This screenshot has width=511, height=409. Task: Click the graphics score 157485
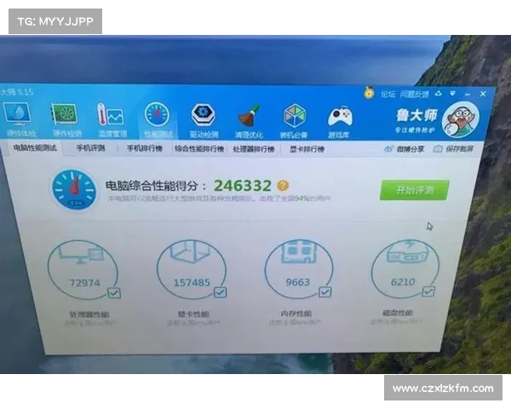pos(192,282)
